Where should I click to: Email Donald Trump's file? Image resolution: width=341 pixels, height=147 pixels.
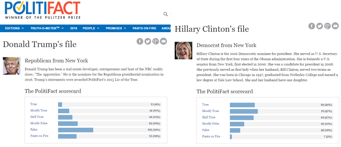[163, 41]
